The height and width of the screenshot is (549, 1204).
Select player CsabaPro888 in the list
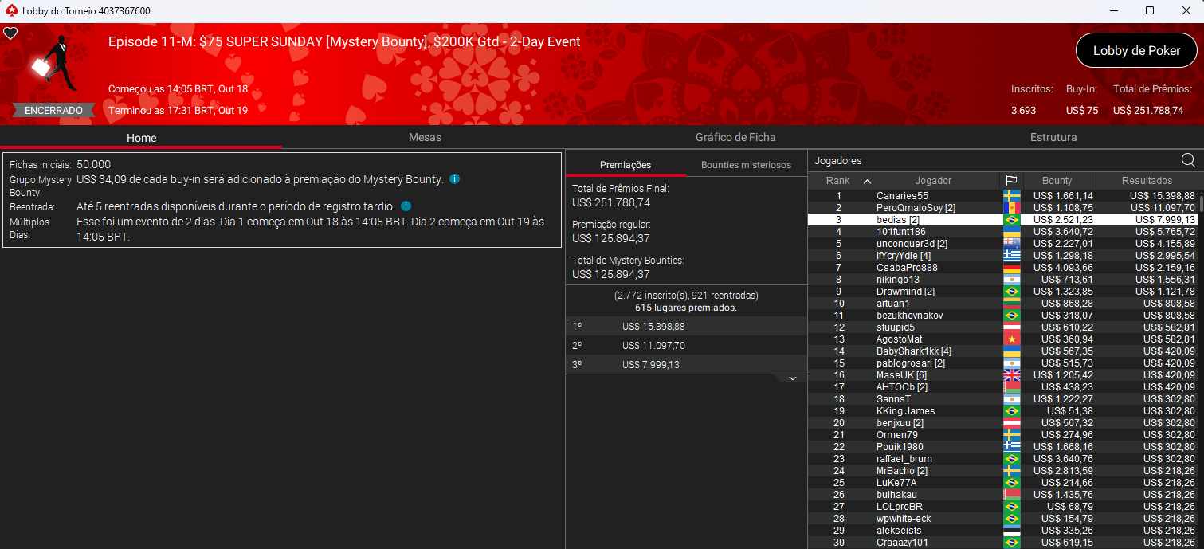pyautogui.click(x=1004, y=268)
